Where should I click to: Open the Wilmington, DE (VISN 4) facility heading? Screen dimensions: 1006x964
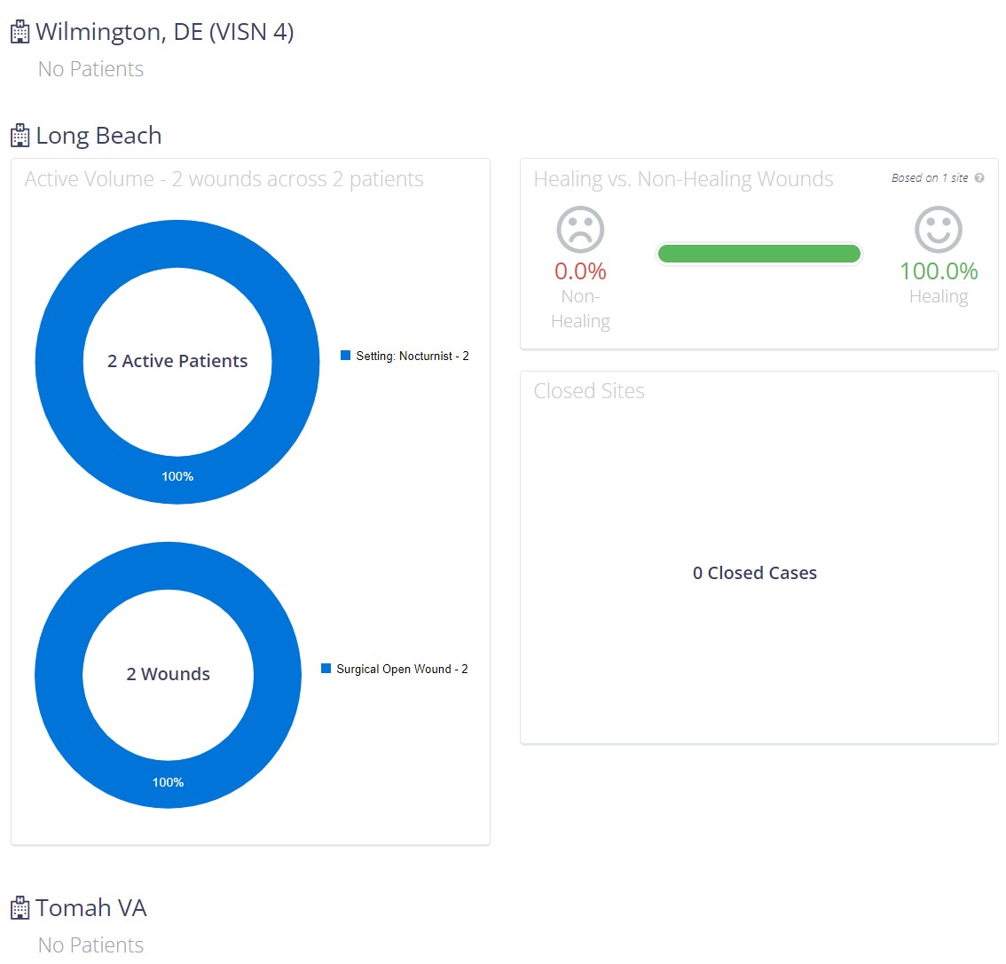(165, 32)
